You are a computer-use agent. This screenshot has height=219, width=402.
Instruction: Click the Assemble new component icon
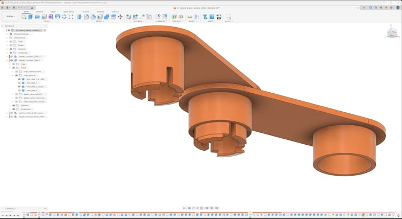pyautogui.click(x=129, y=17)
